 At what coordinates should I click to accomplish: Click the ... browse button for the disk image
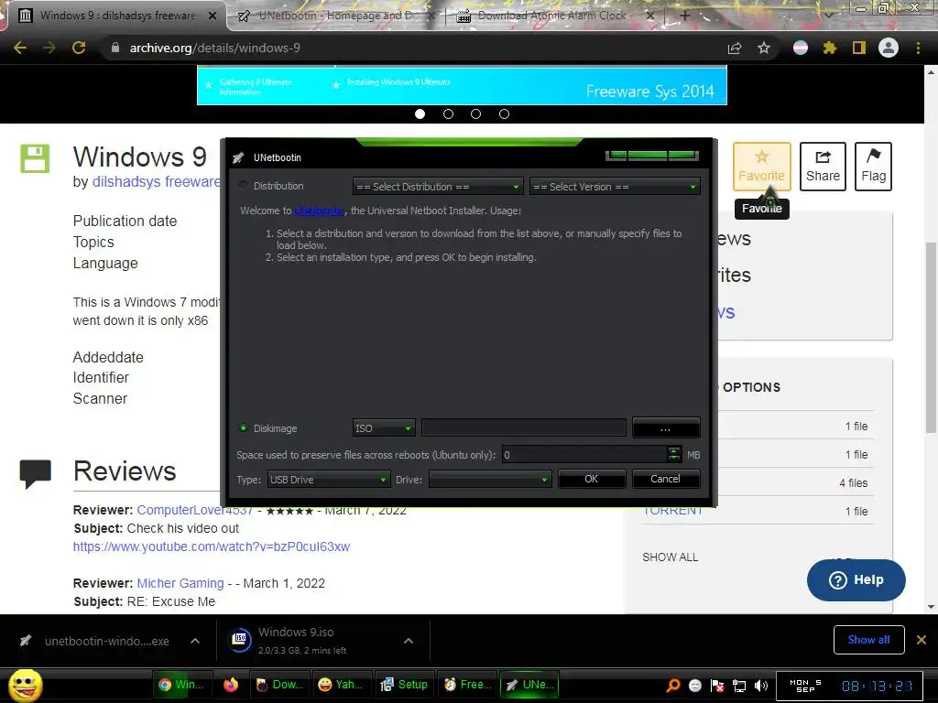665,428
